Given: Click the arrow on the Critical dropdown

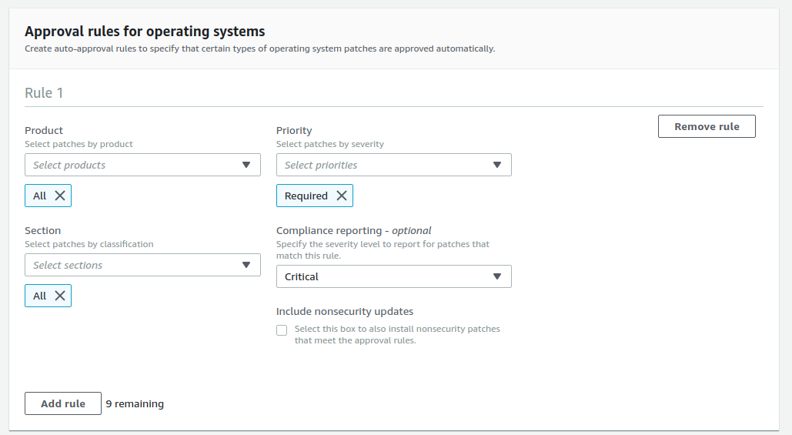Looking at the screenshot, I should tap(497, 276).
